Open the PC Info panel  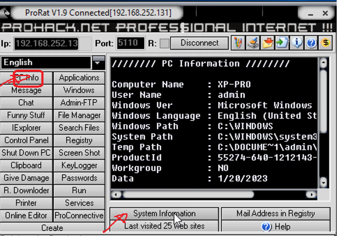[26, 78]
